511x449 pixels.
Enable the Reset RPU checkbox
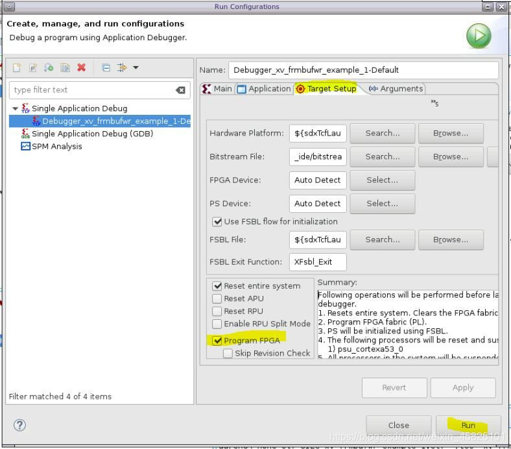(x=217, y=311)
